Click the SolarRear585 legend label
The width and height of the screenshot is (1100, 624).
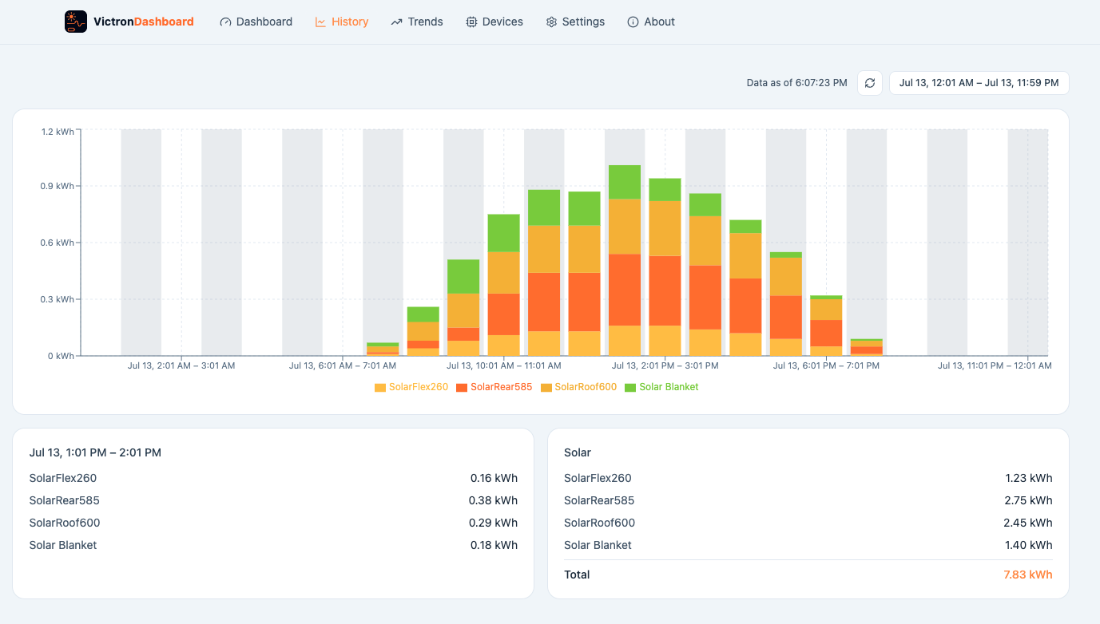point(501,387)
